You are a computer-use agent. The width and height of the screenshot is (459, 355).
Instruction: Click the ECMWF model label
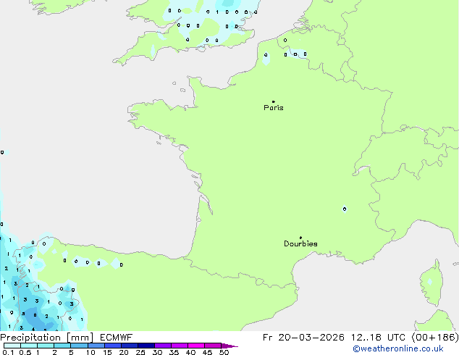coord(117,338)
